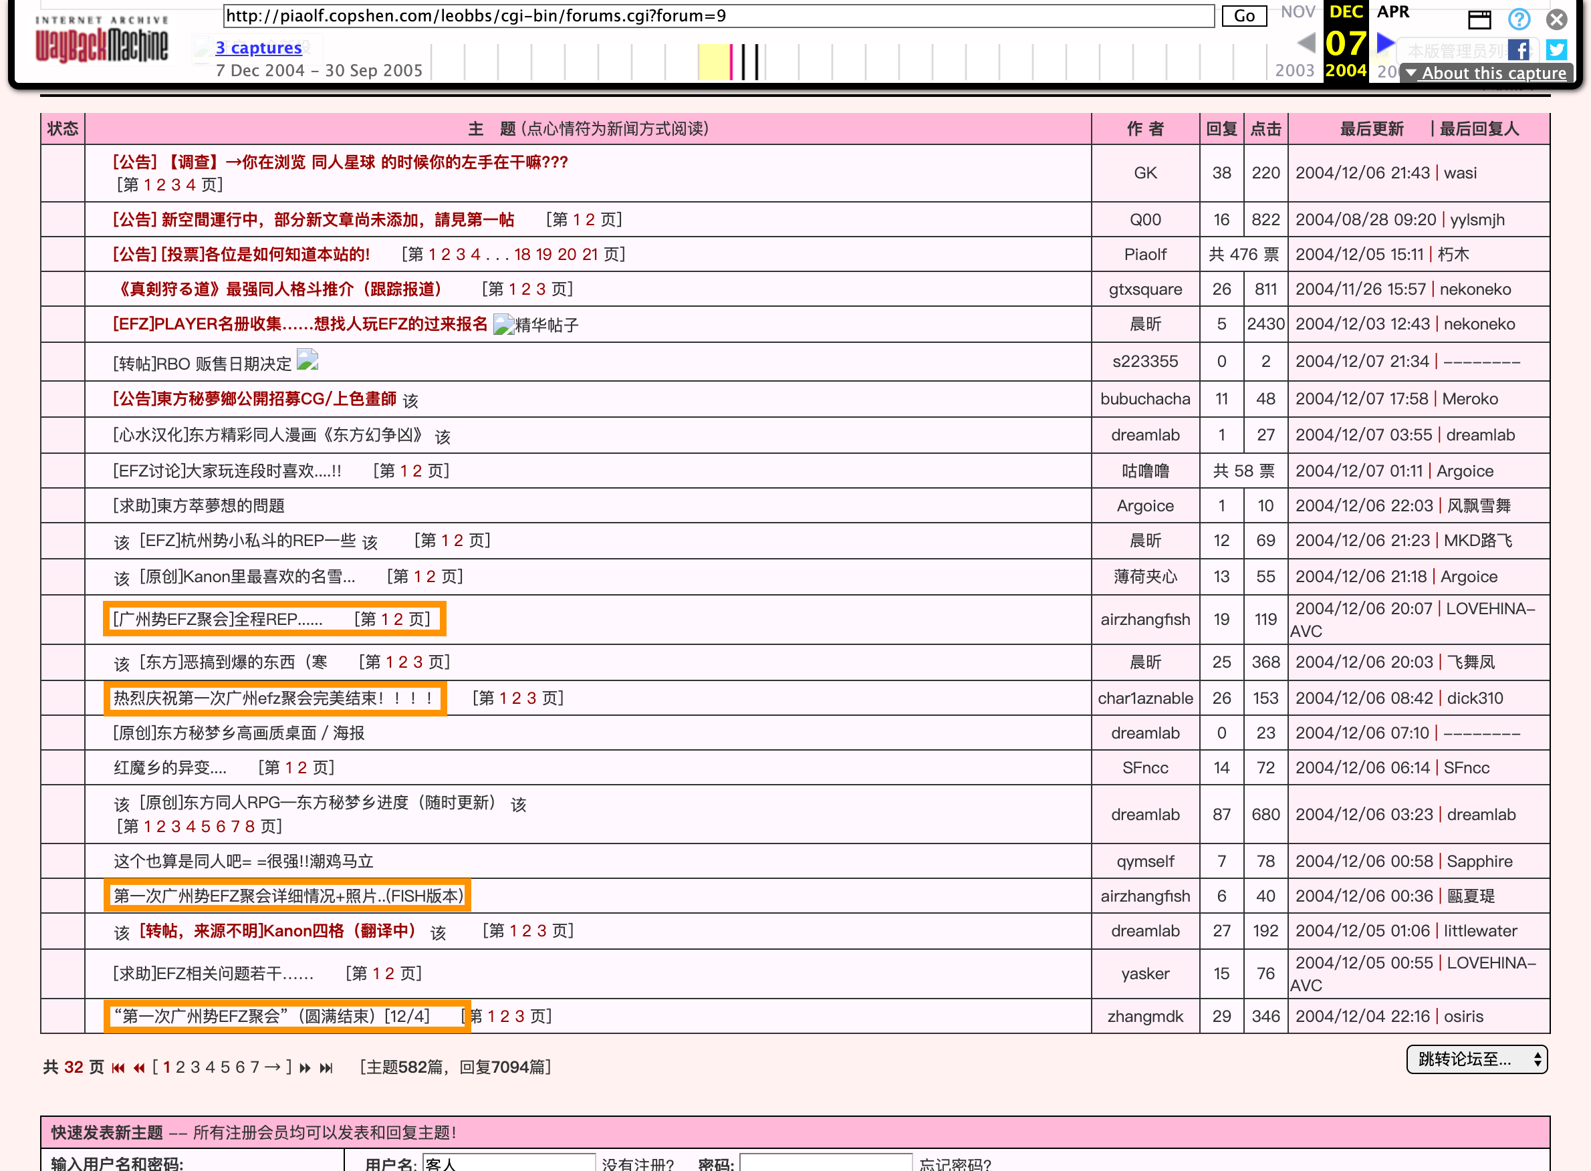Open the 【调查】你在浏览 同人星球 announcement thread
Viewport: 1591px width, 1171px height.
[340, 162]
